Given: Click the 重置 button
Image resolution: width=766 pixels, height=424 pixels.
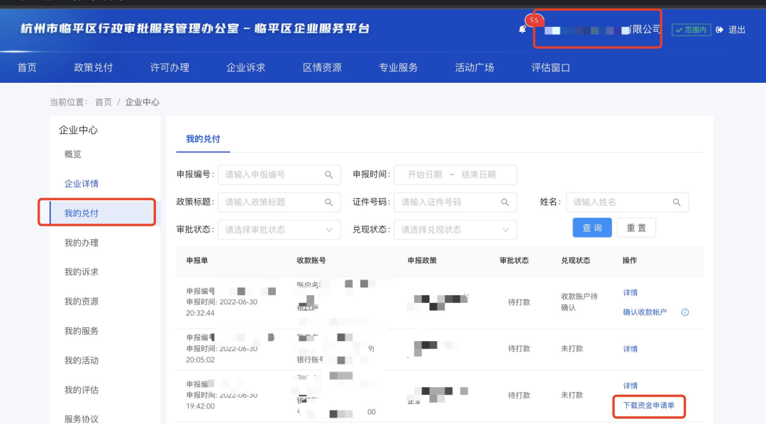Looking at the screenshot, I should tap(636, 228).
